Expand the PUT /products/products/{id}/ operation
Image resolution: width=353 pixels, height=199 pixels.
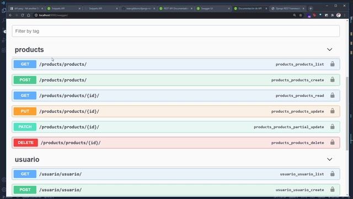click(176, 111)
